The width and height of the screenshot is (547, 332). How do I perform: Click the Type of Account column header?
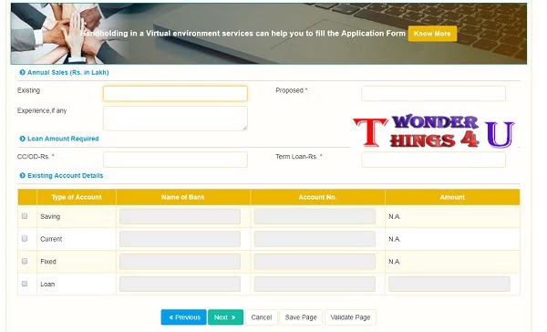pos(77,197)
